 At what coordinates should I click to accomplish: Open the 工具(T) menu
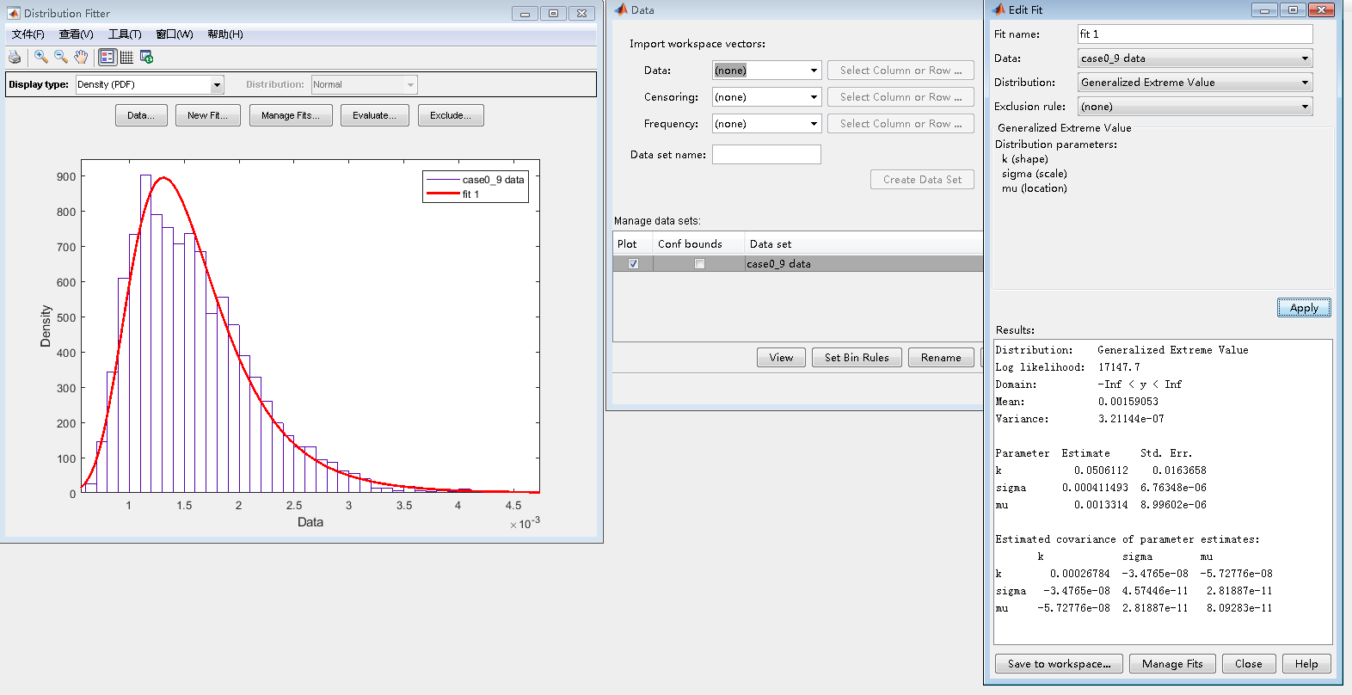(x=125, y=34)
